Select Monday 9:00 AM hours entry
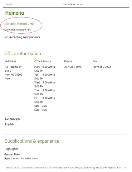This screenshot has height=172, width=132. tap(45, 69)
